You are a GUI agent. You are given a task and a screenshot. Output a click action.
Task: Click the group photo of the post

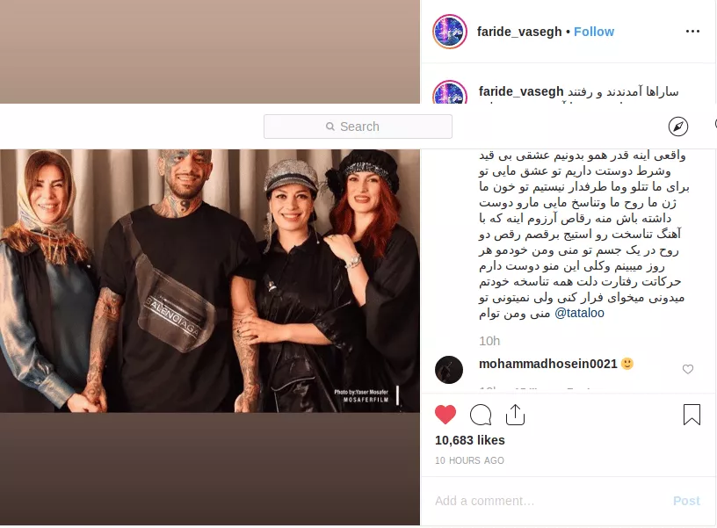pos(210,280)
